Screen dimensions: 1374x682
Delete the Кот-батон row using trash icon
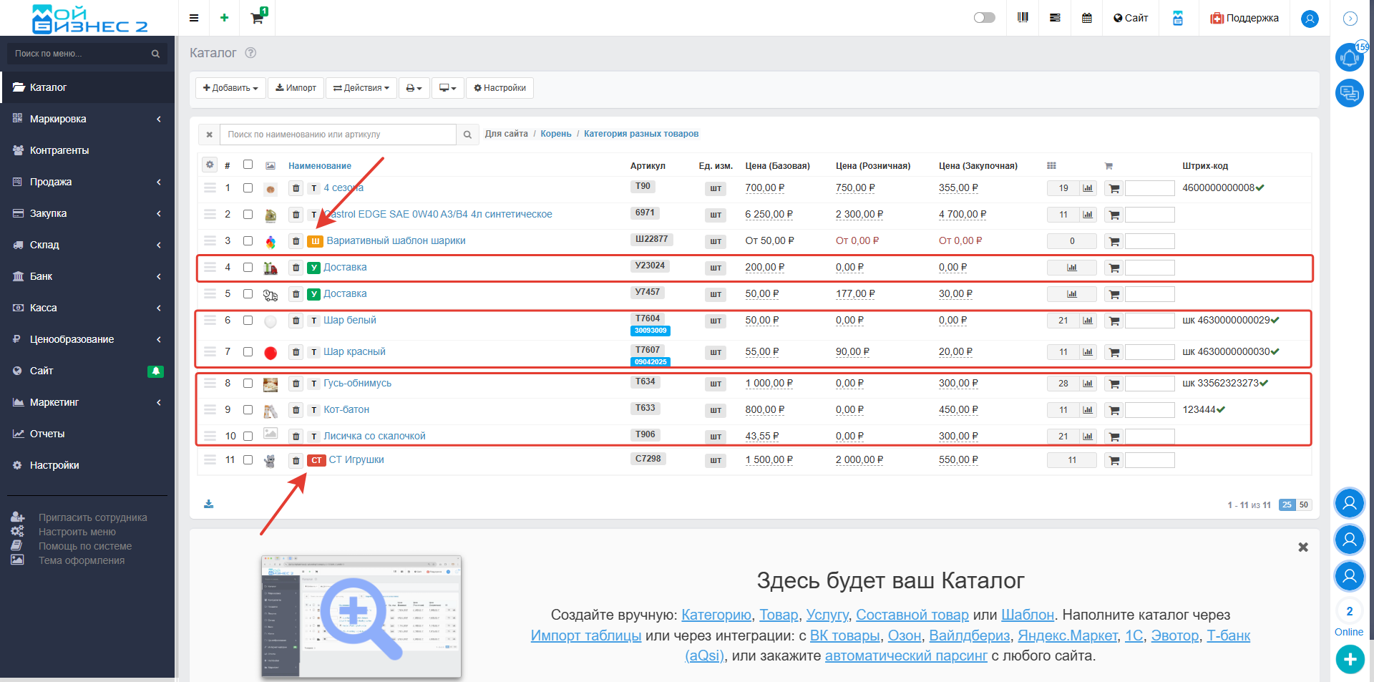pos(296,410)
